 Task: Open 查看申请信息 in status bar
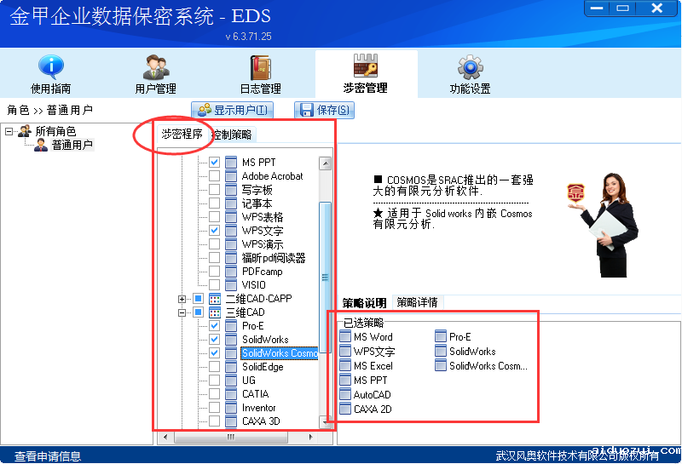pos(48,456)
